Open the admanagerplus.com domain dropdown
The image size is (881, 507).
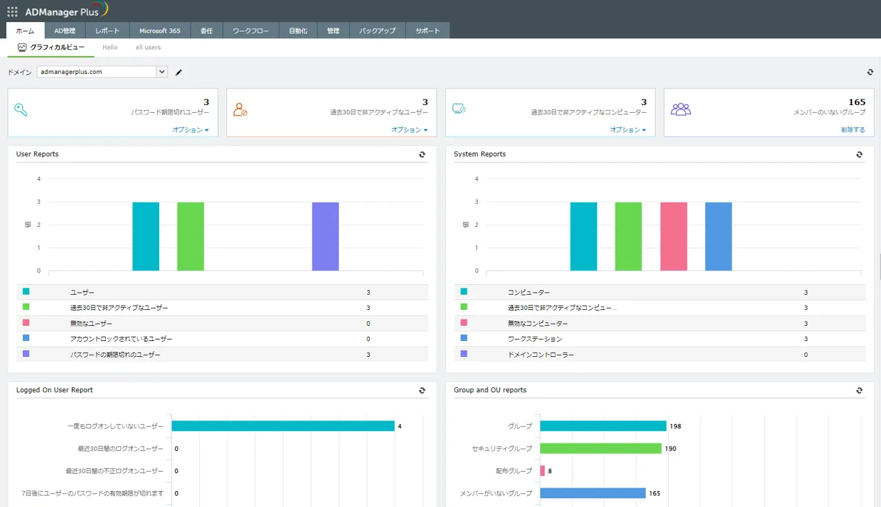(162, 72)
